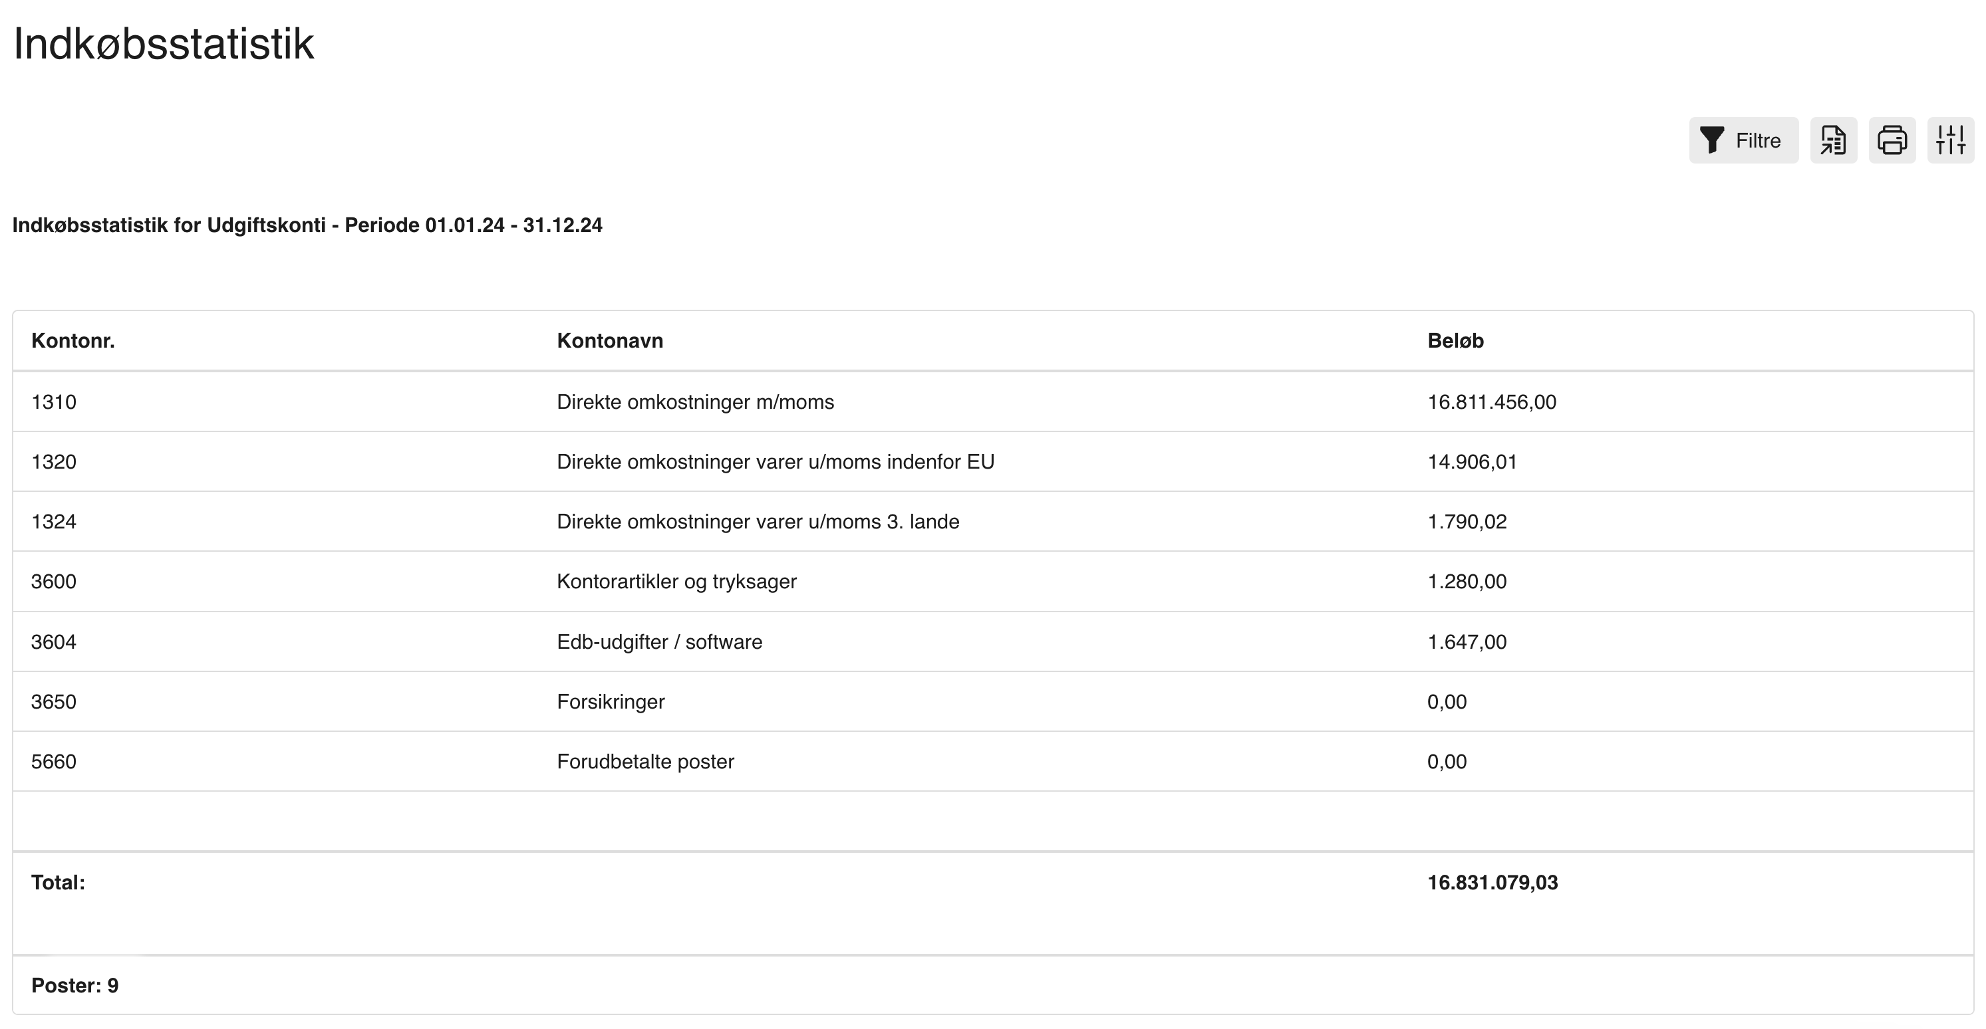Open account 1320 Direkte omkostninger varer u/moms
This screenshot has height=1029, width=1986.
[776, 461]
